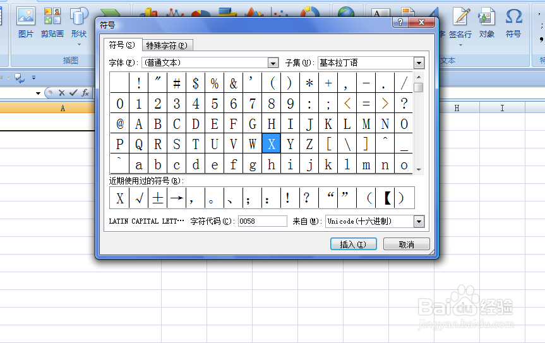Open the 字体 font dropdown
The width and height of the screenshot is (545, 343).
273,63
